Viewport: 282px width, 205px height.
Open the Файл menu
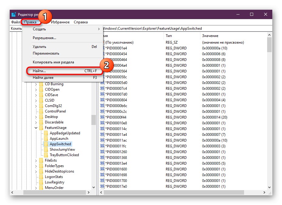[15, 22]
